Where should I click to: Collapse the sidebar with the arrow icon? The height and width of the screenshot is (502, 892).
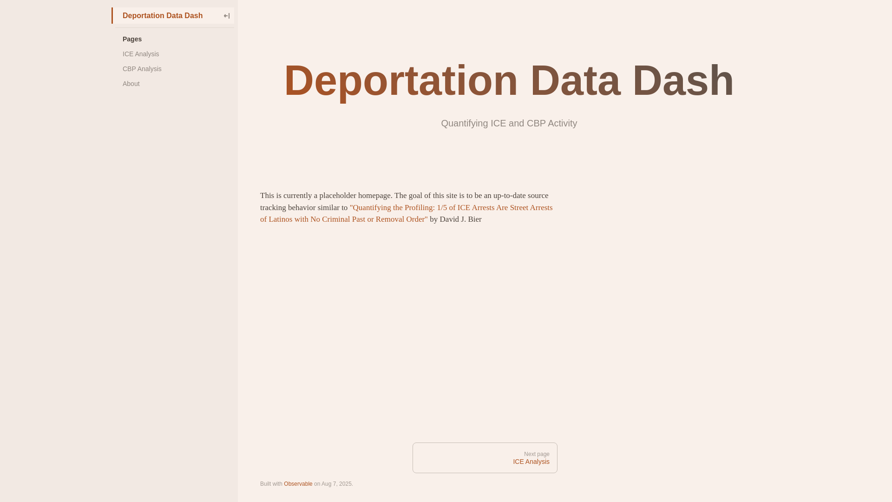pos(227,16)
